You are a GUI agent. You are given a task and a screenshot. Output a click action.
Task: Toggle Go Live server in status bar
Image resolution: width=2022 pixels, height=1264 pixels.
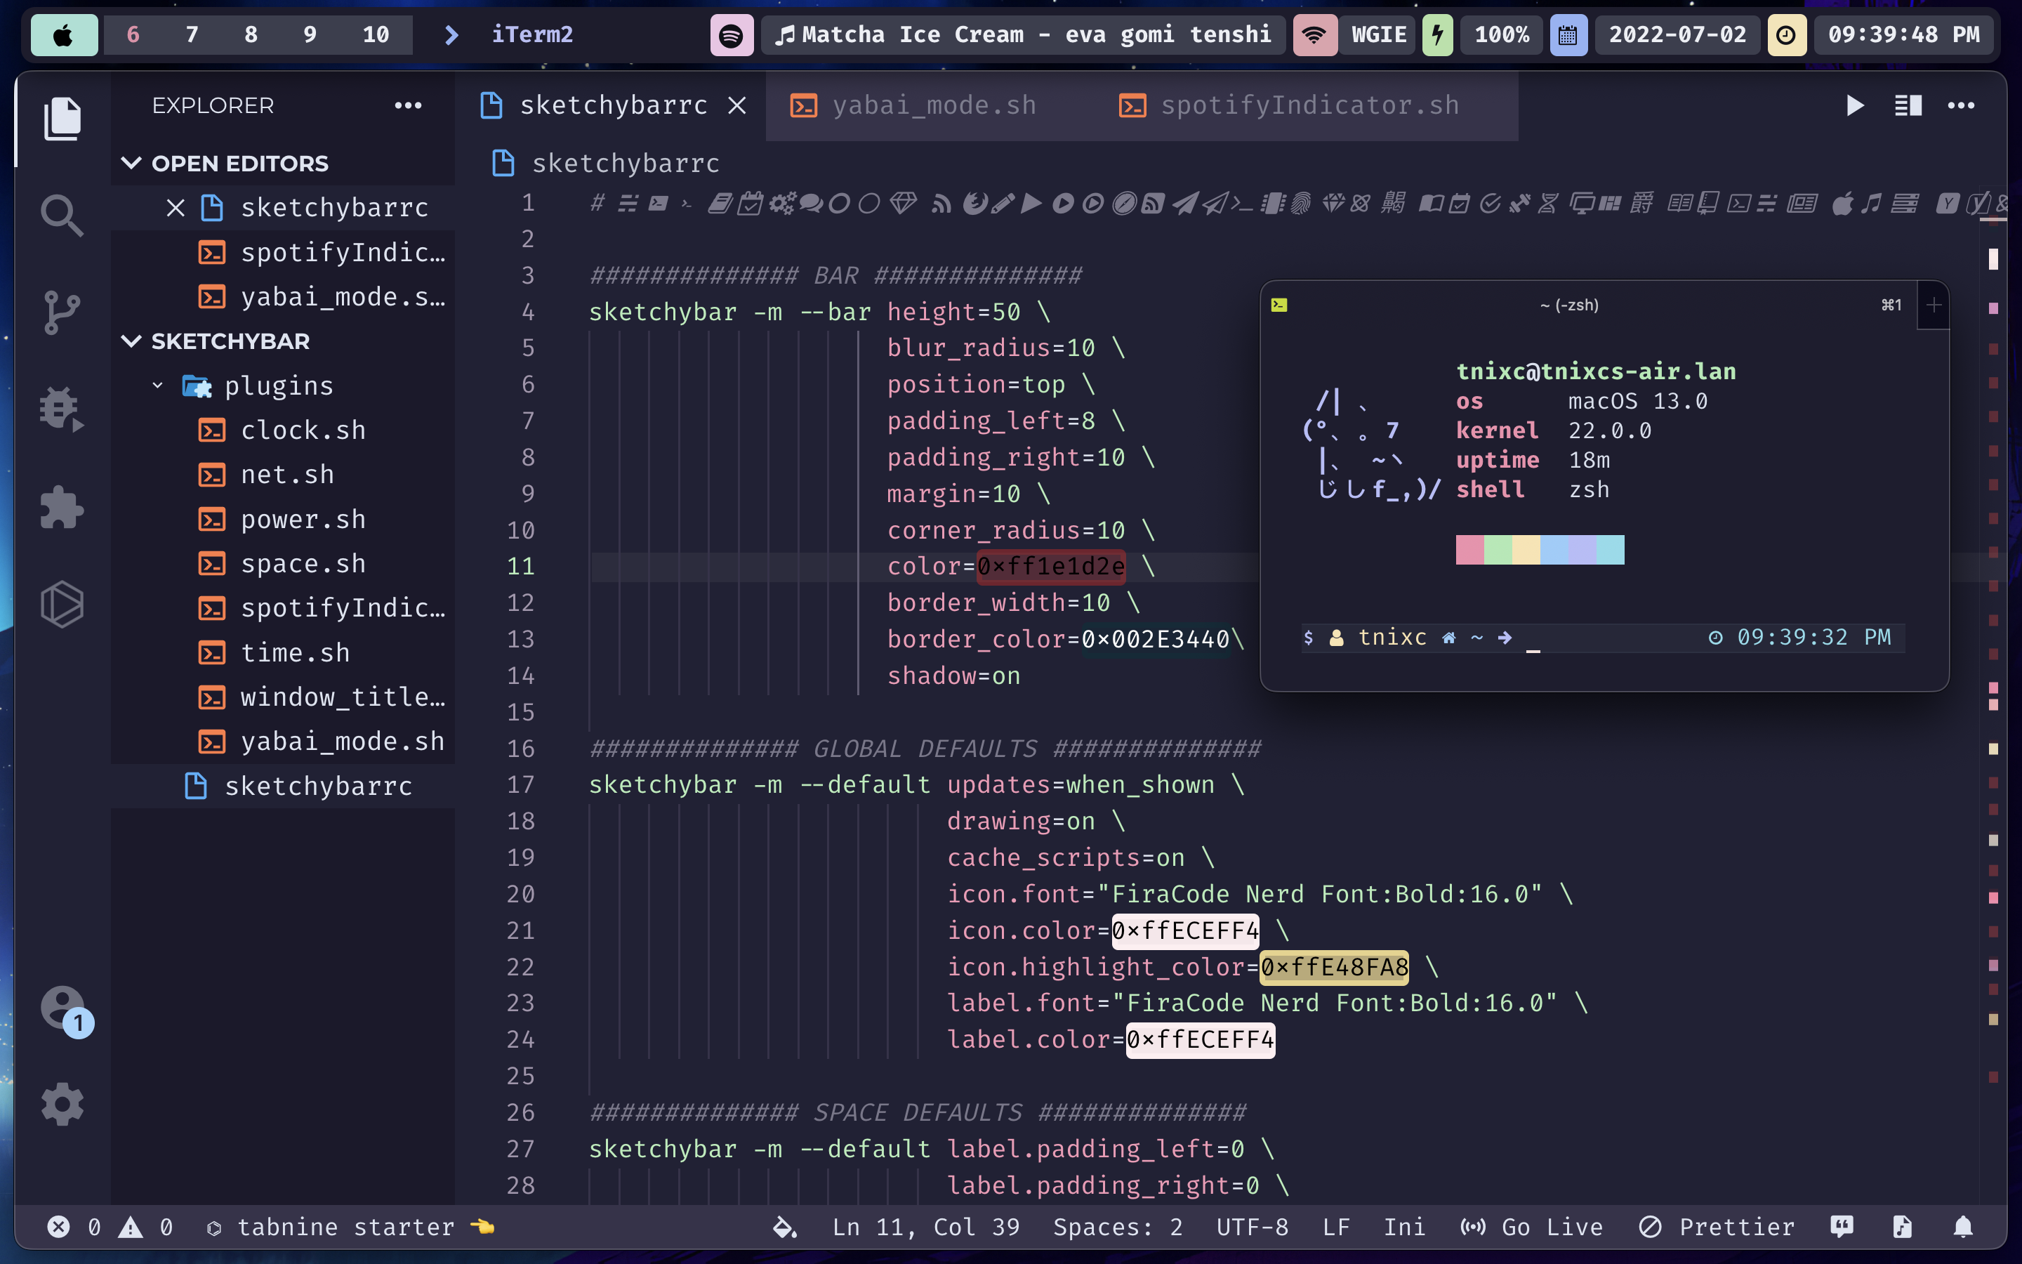click(1533, 1226)
